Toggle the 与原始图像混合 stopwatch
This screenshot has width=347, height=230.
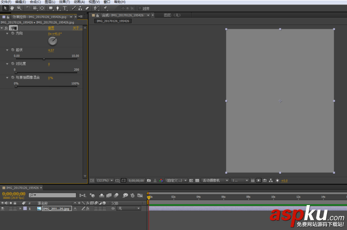(13, 78)
